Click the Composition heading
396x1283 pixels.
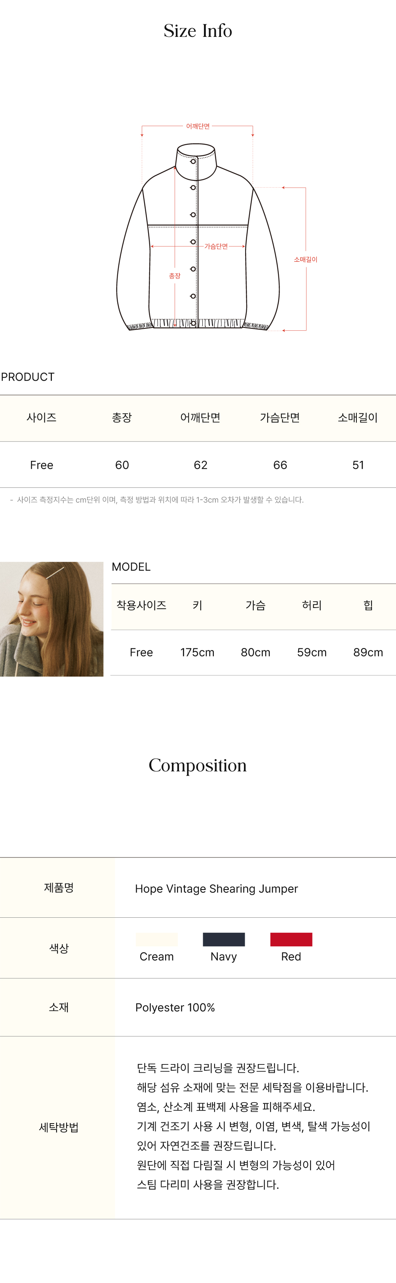(x=198, y=765)
